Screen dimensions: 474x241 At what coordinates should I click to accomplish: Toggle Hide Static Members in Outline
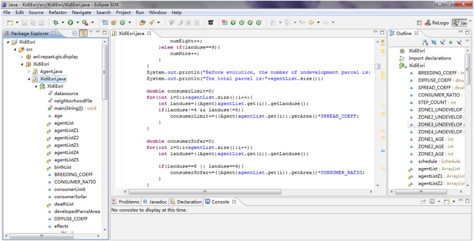pyautogui.click(x=443, y=42)
